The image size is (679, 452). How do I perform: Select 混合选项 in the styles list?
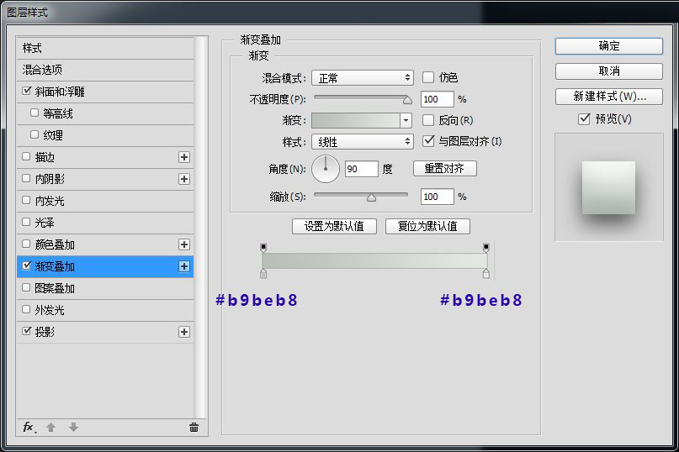click(x=42, y=70)
